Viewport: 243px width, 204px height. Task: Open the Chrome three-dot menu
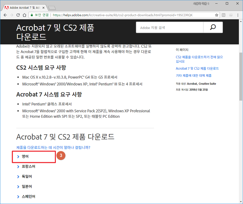coord(238,15)
